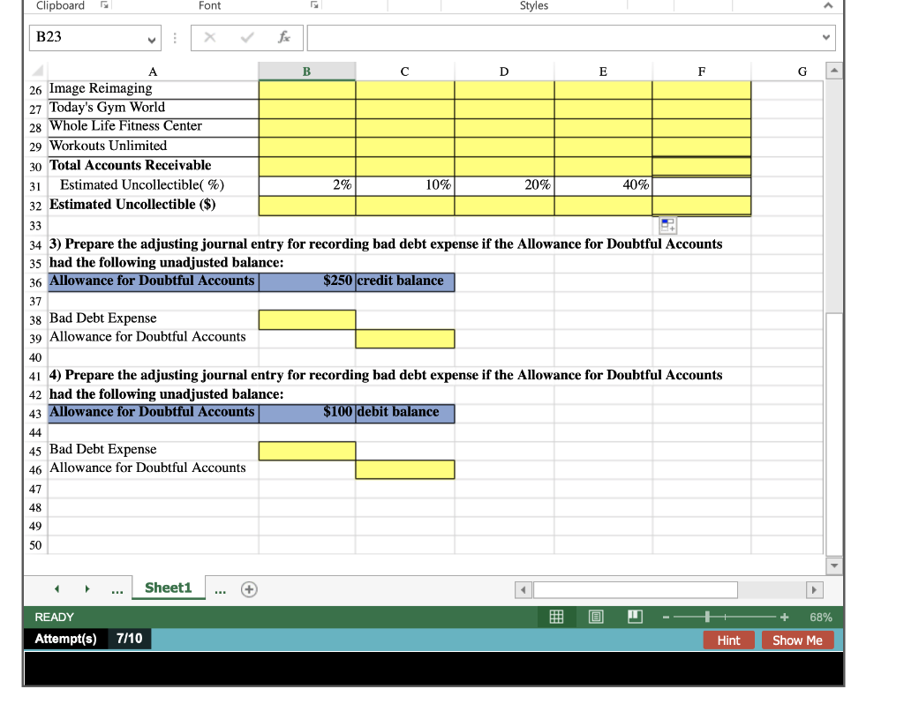
Task: Expand the formula bar dropdown chevron
Action: (825, 38)
